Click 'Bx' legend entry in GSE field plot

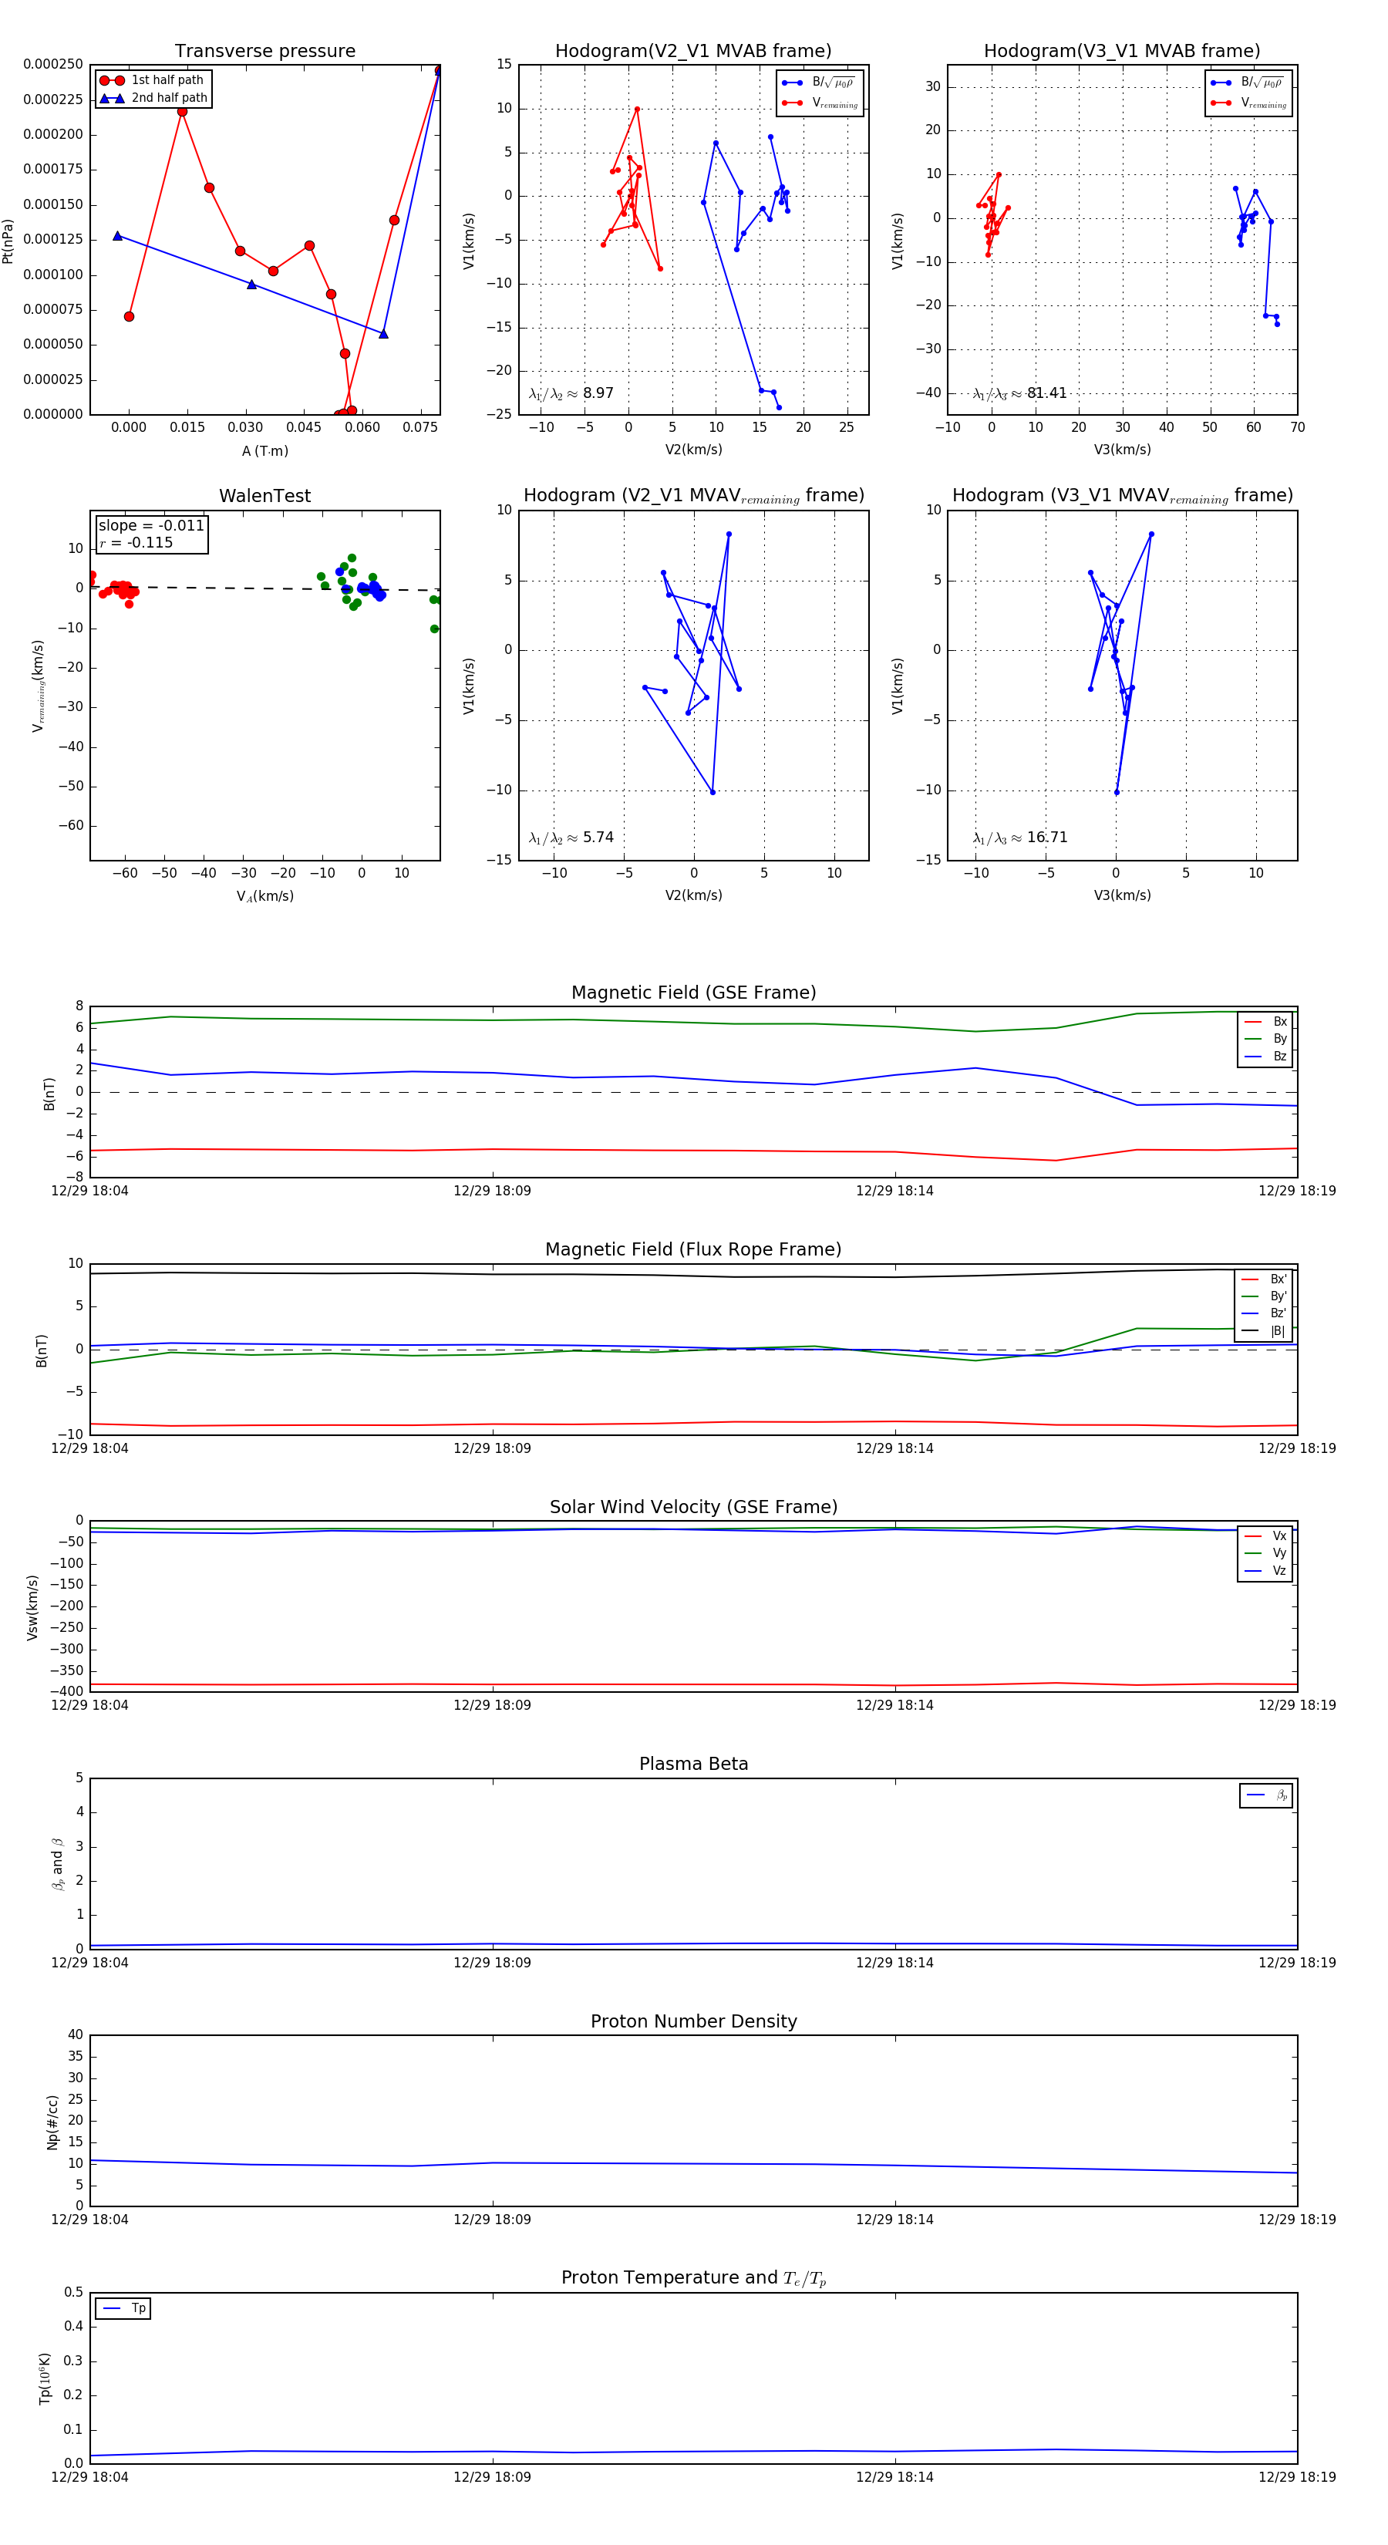[1266, 1022]
